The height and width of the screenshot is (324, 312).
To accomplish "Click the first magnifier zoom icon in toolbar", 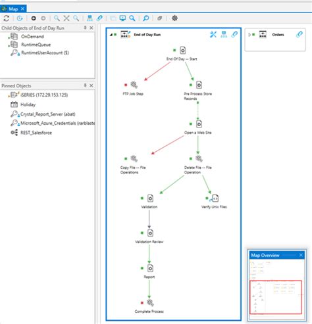I will pos(57,18).
